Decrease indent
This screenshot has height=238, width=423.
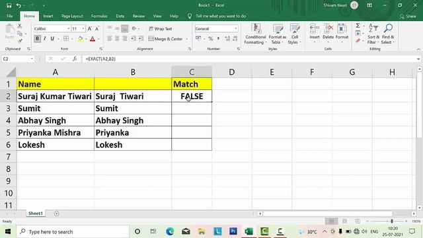click(134, 38)
